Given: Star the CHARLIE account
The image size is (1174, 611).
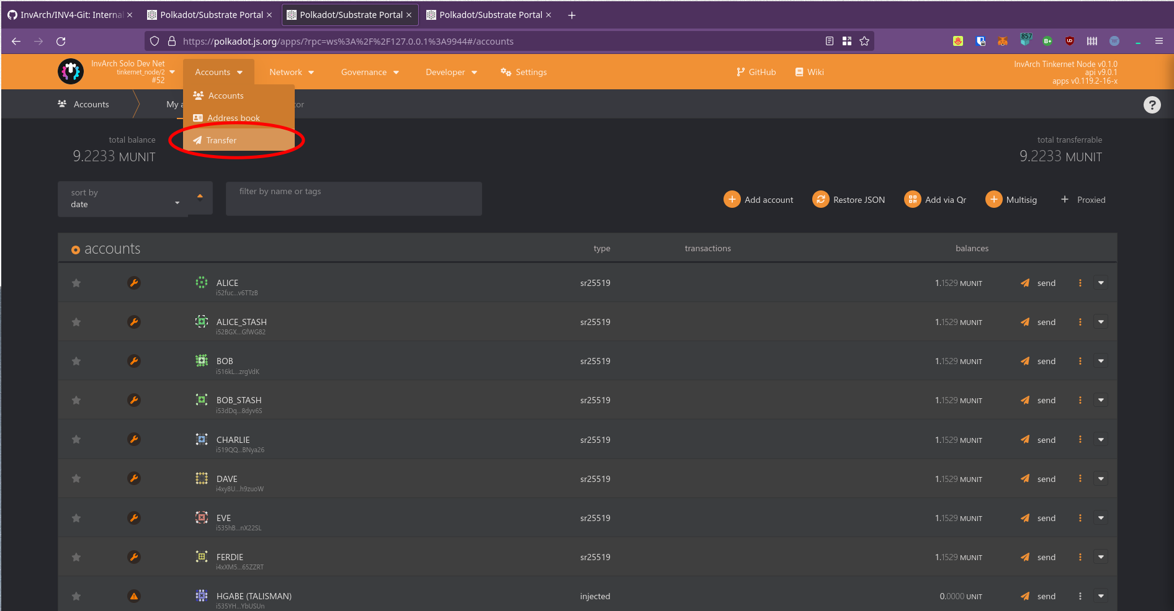Looking at the screenshot, I should [76, 439].
